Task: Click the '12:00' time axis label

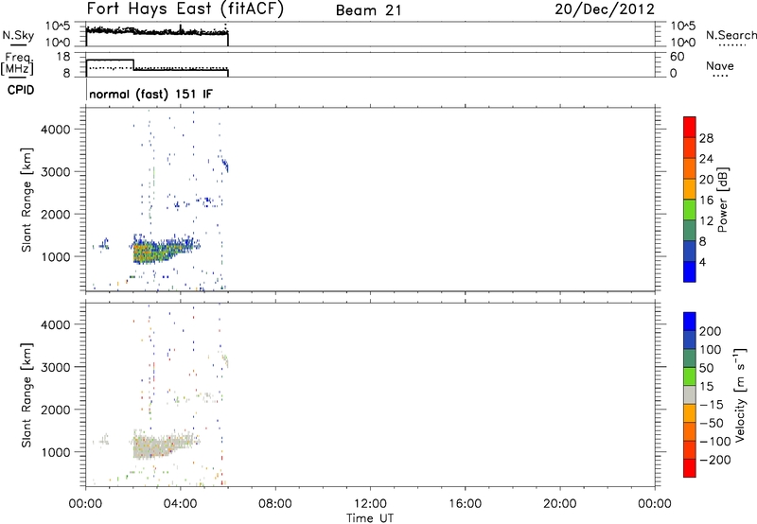Action: pyautogui.click(x=370, y=504)
